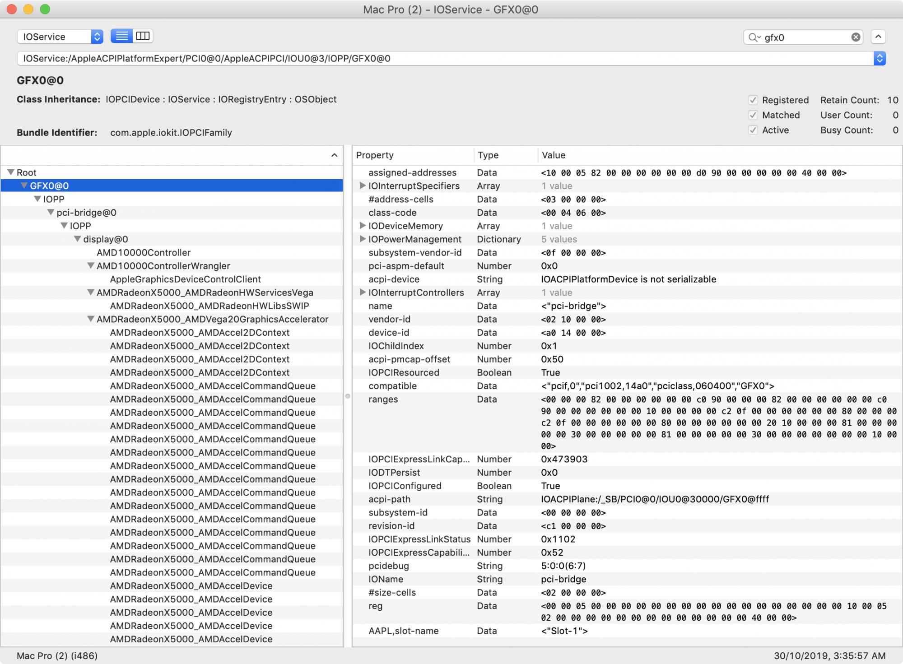903x664 pixels.
Task: Select the compatible property row
Action: click(x=627, y=385)
